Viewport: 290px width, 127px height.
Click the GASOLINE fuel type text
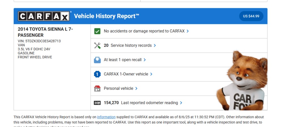click(x=26, y=53)
